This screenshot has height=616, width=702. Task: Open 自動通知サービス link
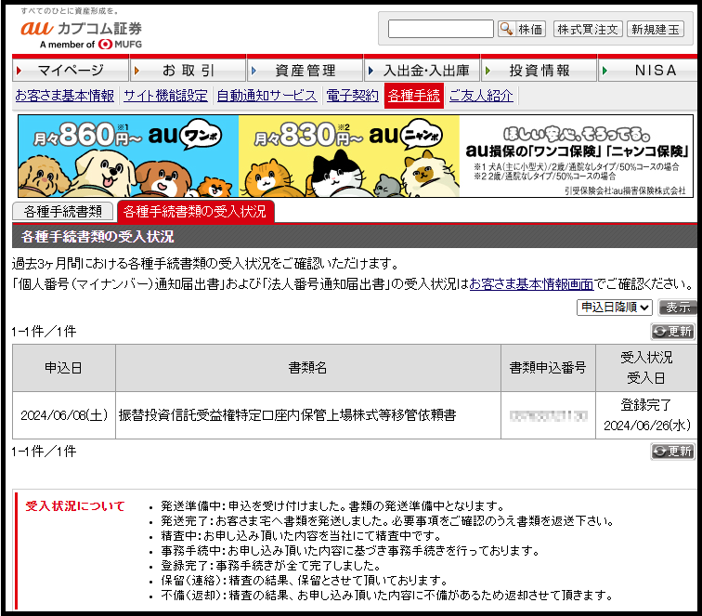click(x=266, y=96)
